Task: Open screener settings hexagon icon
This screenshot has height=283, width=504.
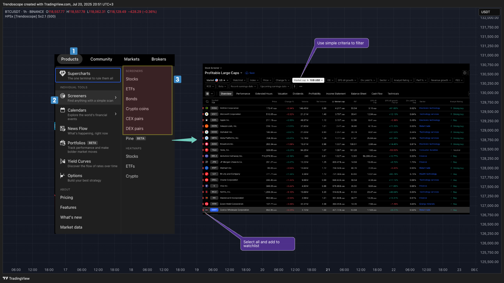Action: tap(464, 73)
